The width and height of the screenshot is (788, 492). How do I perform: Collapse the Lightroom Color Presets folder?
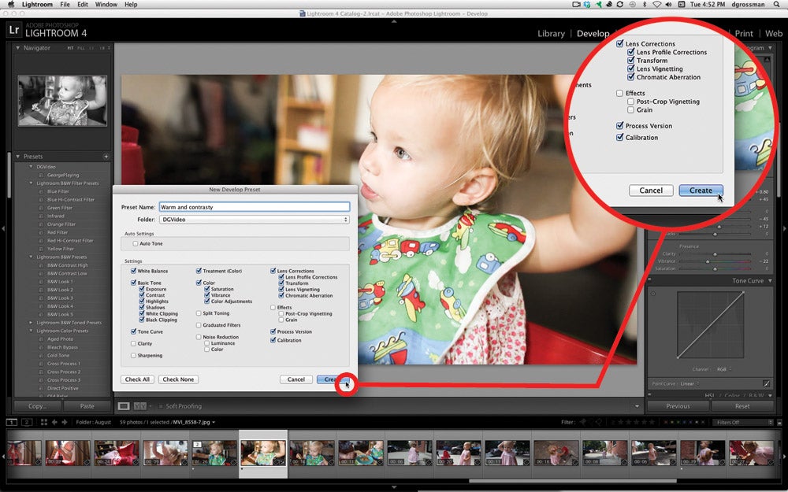[x=32, y=331]
